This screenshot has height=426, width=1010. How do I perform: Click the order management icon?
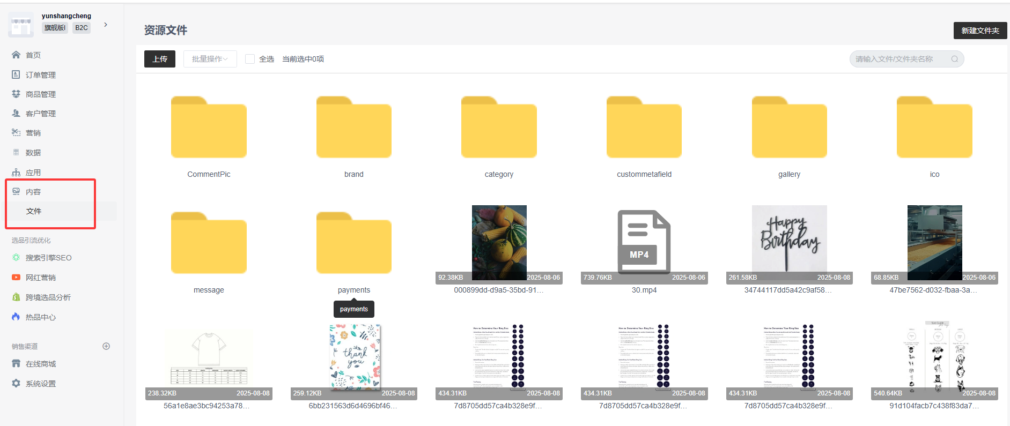tap(16, 75)
